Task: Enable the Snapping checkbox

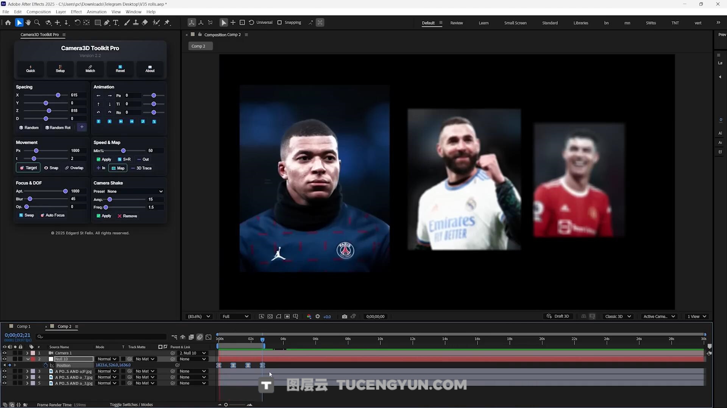Action: pos(279,23)
